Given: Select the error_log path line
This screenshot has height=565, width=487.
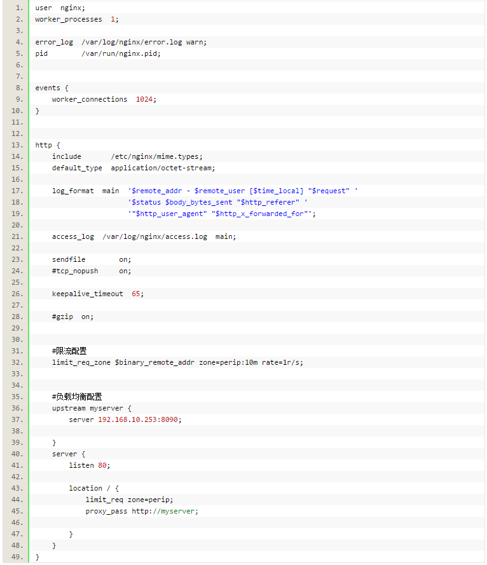Looking at the screenshot, I should 121,42.
